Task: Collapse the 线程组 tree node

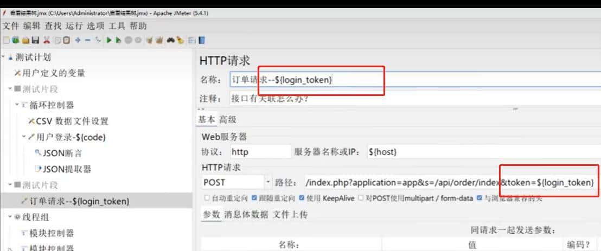Action: click(11, 217)
